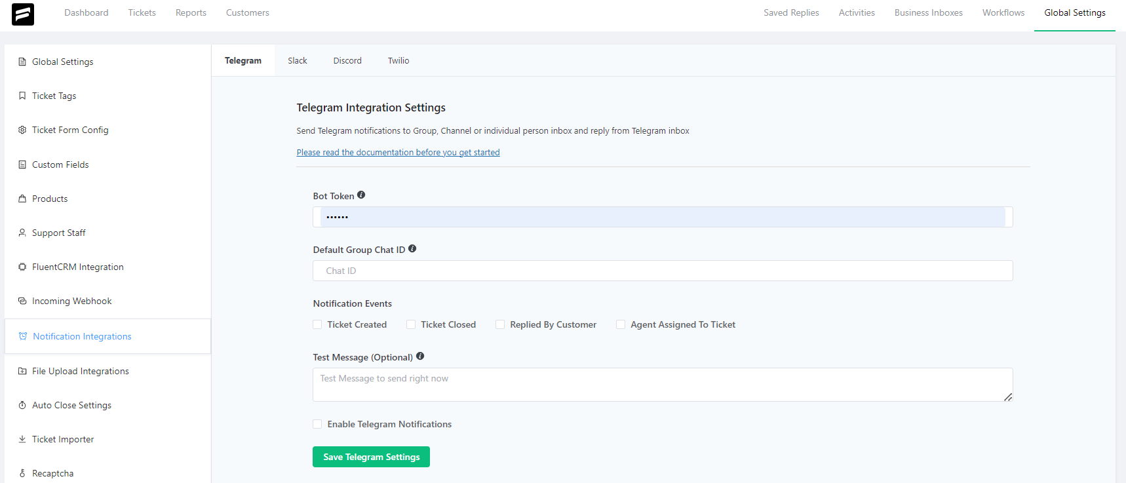Open the documentation link before getting started

(398, 152)
